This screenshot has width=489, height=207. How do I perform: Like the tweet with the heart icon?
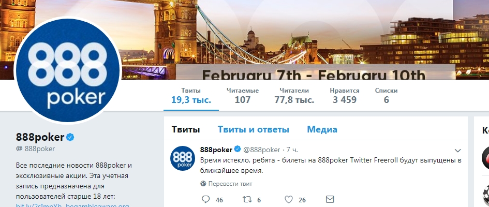pos(289,200)
